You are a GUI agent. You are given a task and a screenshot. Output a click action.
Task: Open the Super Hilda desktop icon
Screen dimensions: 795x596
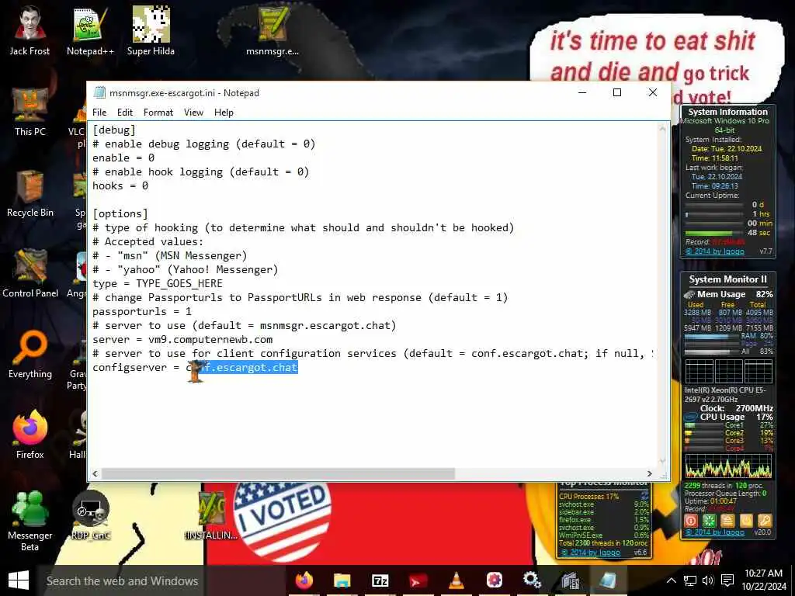[151, 30]
